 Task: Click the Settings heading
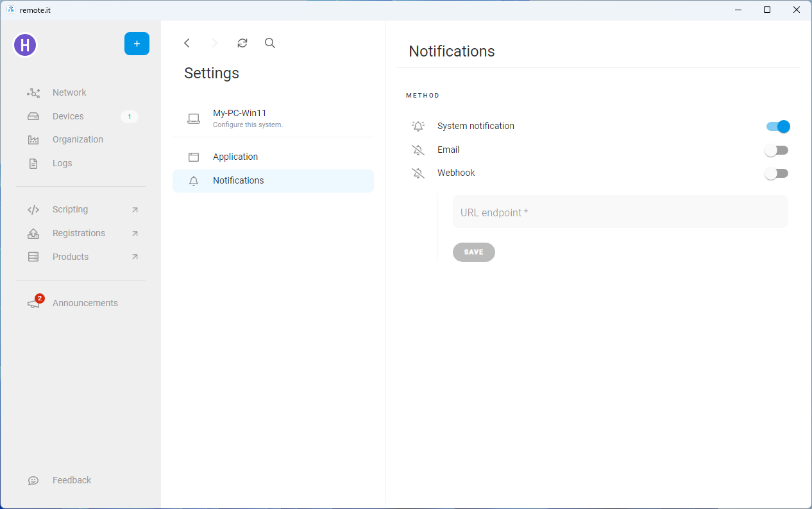(212, 73)
